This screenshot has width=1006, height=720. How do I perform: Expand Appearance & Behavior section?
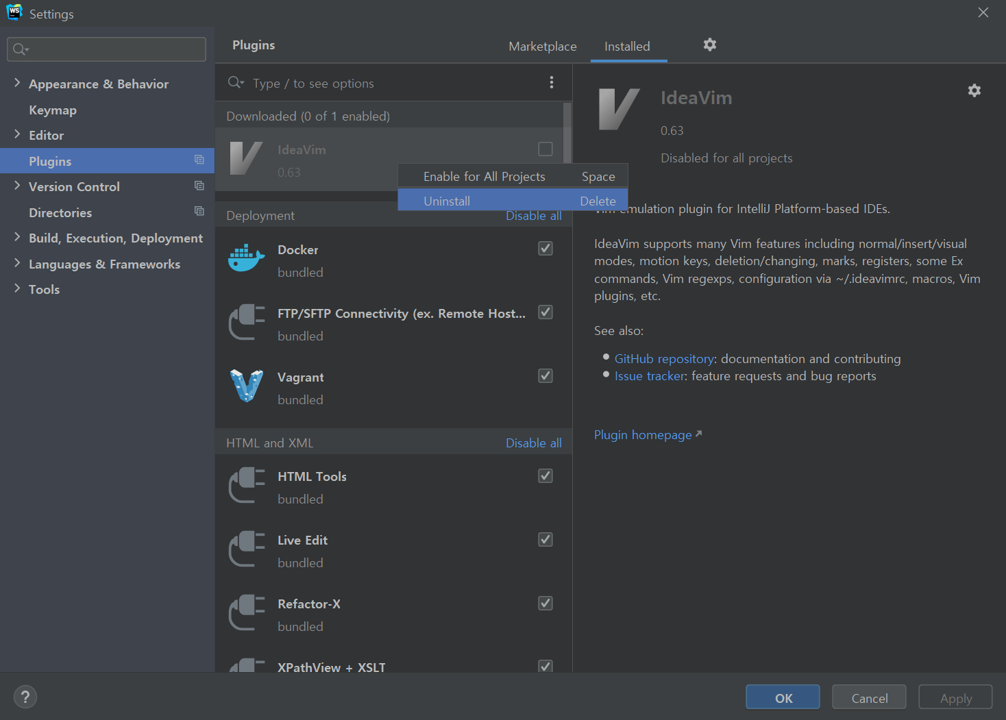(x=17, y=83)
